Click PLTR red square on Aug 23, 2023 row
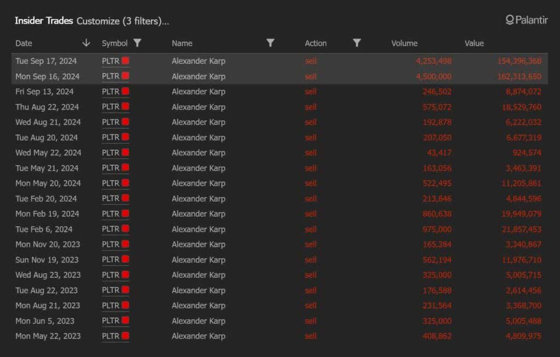The width and height of the screenshot is (560, 357). click(x=125, y=275)
